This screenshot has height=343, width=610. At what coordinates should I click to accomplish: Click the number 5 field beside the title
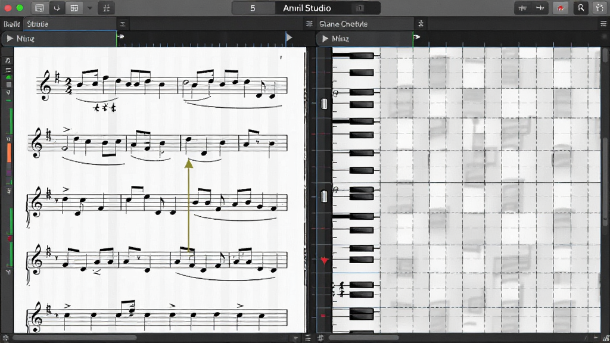[253, 8]
